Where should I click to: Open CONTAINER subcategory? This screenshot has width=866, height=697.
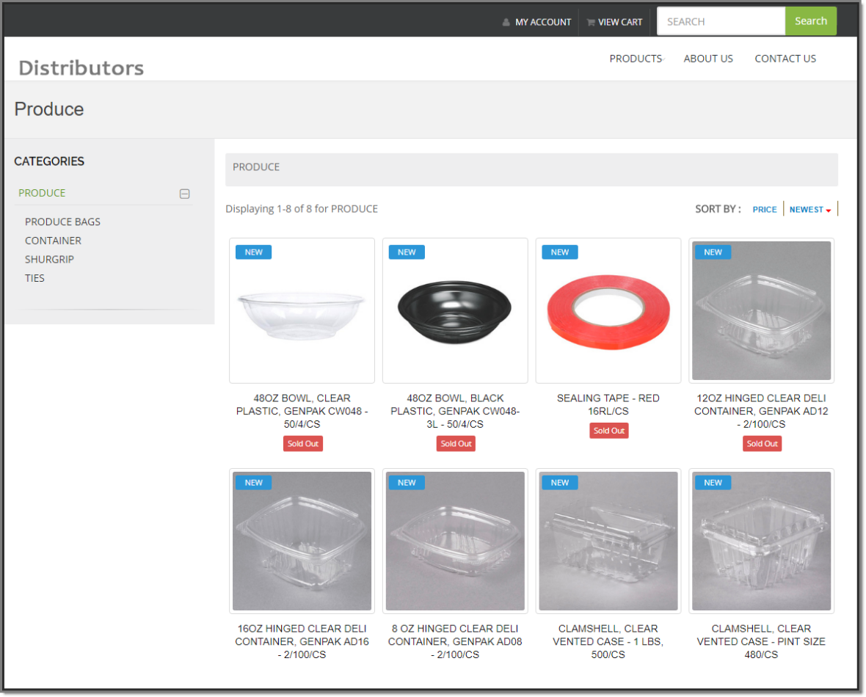coord(53,240)
